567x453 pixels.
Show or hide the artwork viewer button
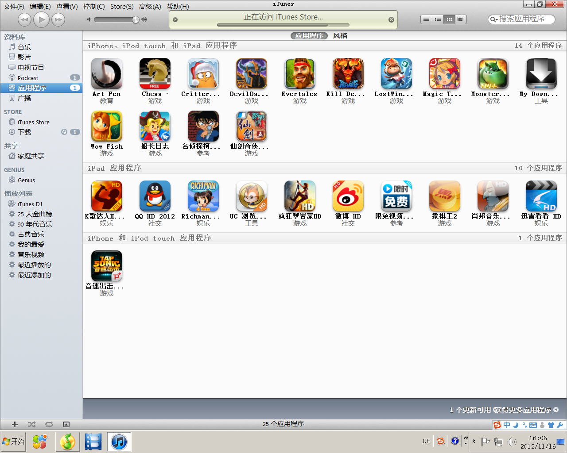point(66,424)
